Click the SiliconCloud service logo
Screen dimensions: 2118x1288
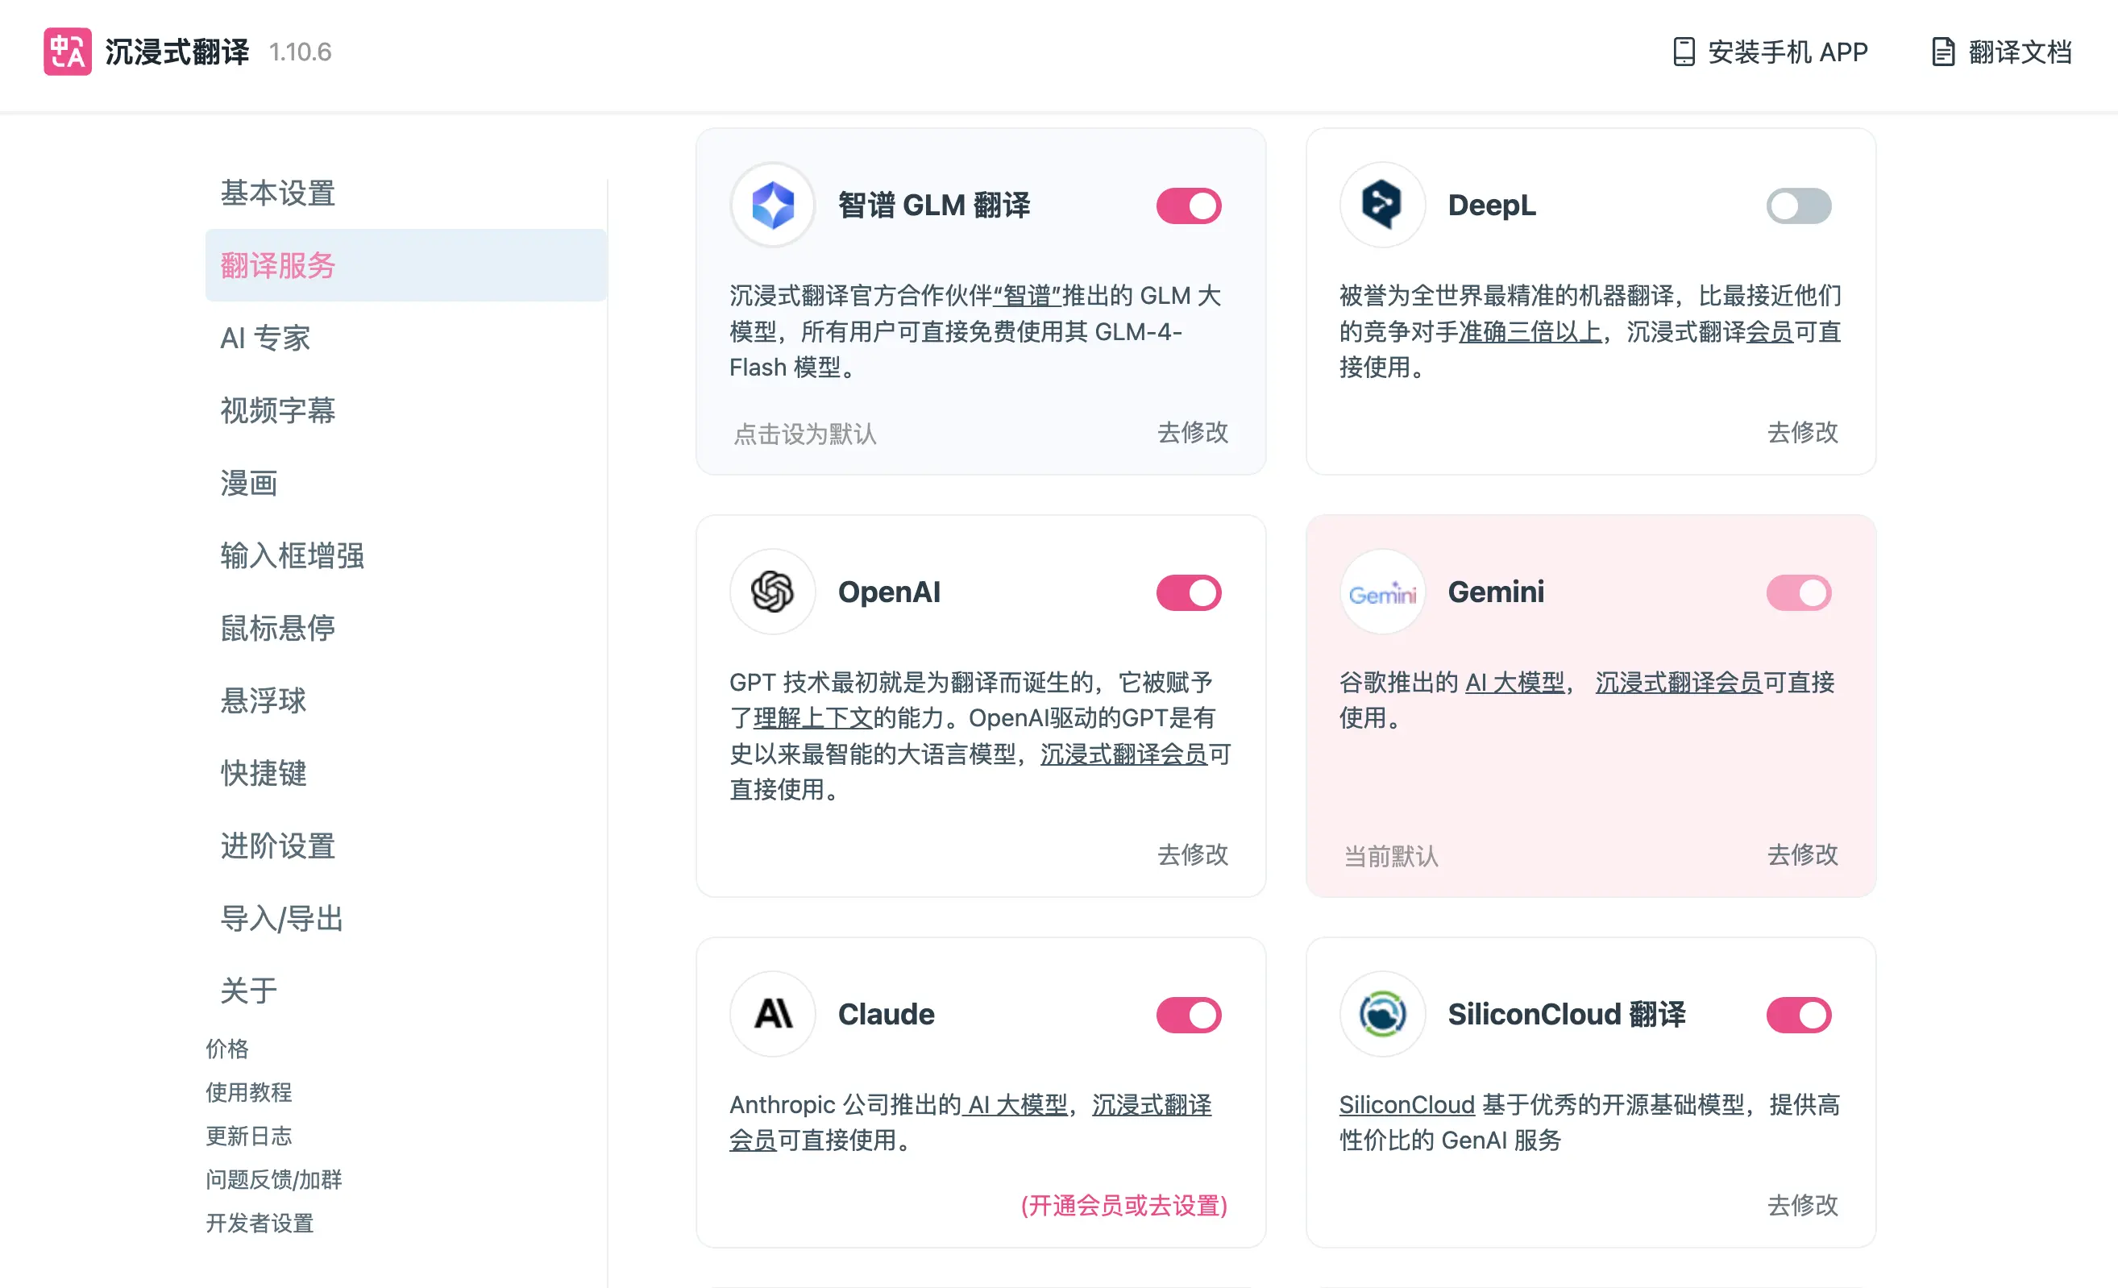tap(1382, 1015)
